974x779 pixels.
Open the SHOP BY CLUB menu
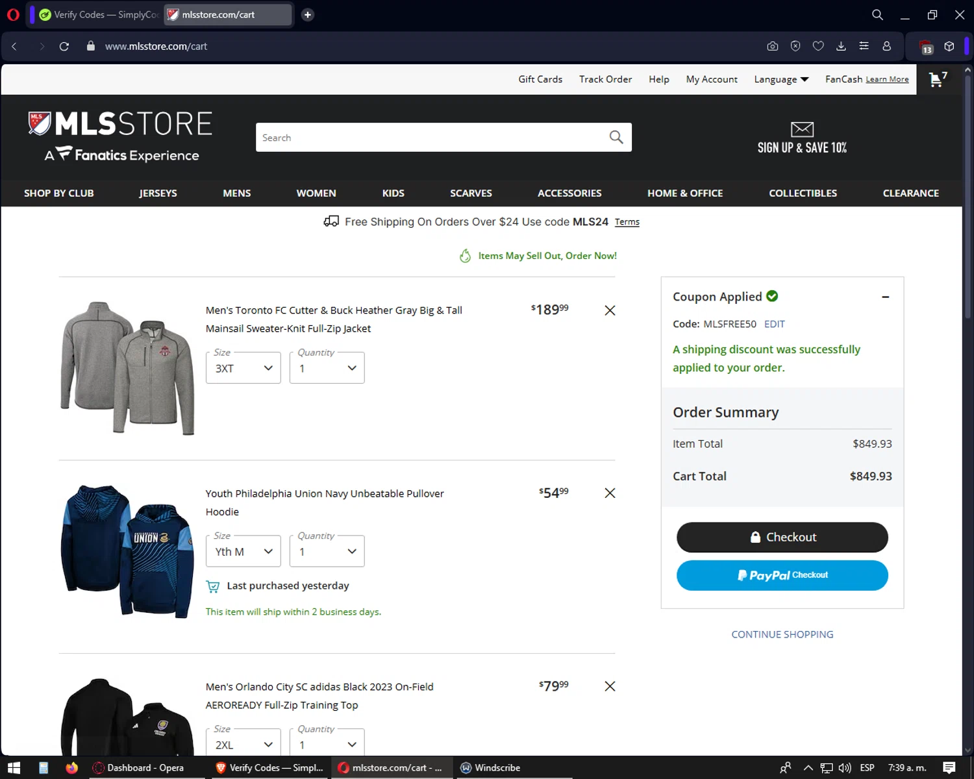pyautogui.click(x=59, y=193)
